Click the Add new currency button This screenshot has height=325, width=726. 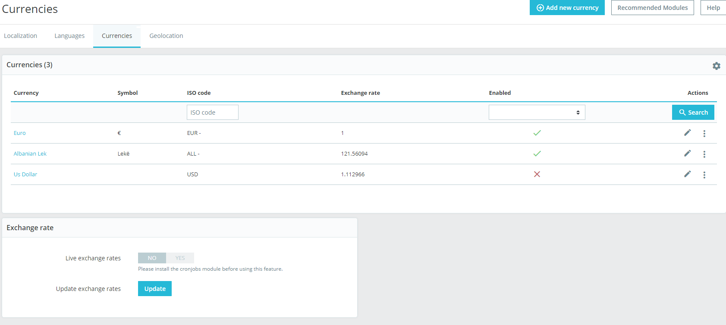pyautogui.click(x=567, y=8)
